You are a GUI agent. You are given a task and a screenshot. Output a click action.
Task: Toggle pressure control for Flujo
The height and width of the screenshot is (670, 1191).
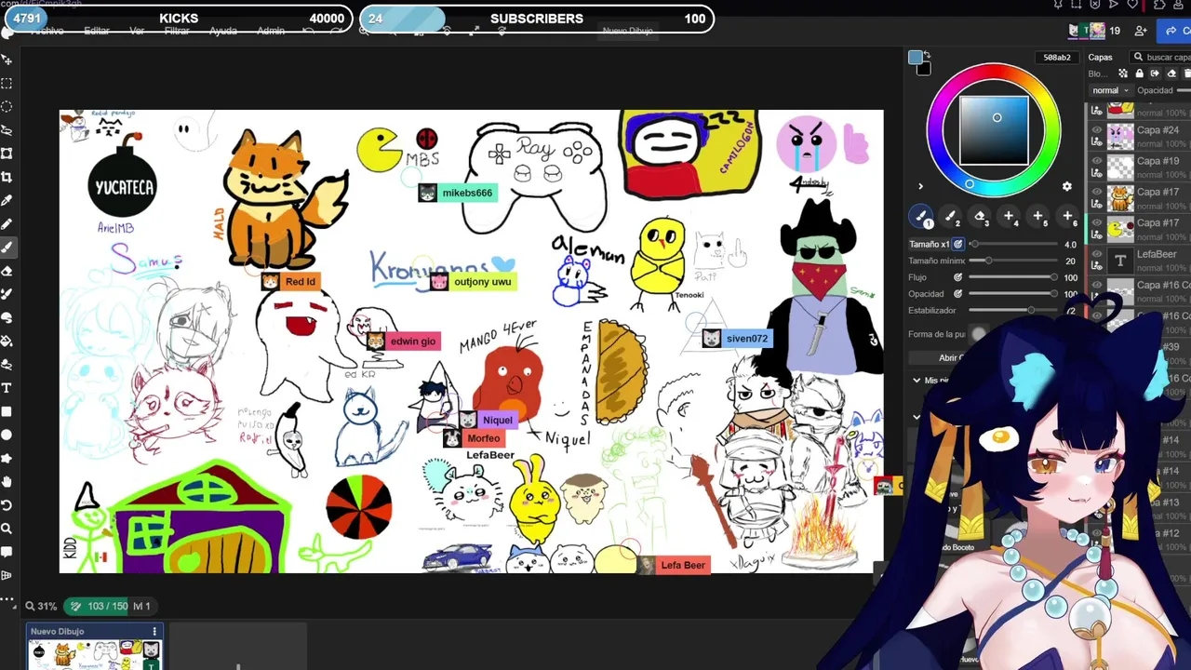(957, 277)
